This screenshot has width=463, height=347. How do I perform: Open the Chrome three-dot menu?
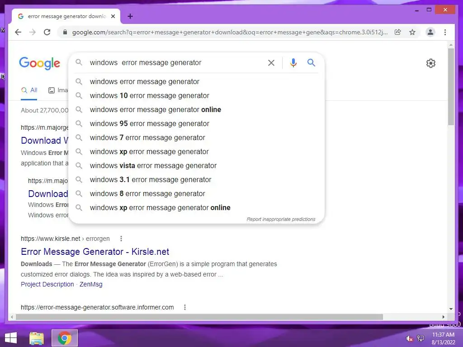click(x=445, y=32)
